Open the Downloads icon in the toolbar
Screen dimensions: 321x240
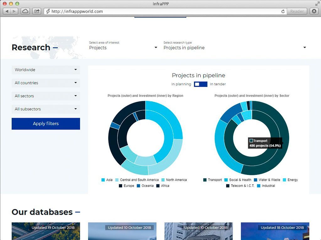(314, 11)
